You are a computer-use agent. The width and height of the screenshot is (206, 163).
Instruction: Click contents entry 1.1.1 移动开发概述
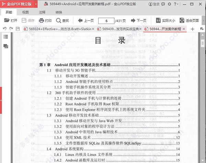[117, 76]
